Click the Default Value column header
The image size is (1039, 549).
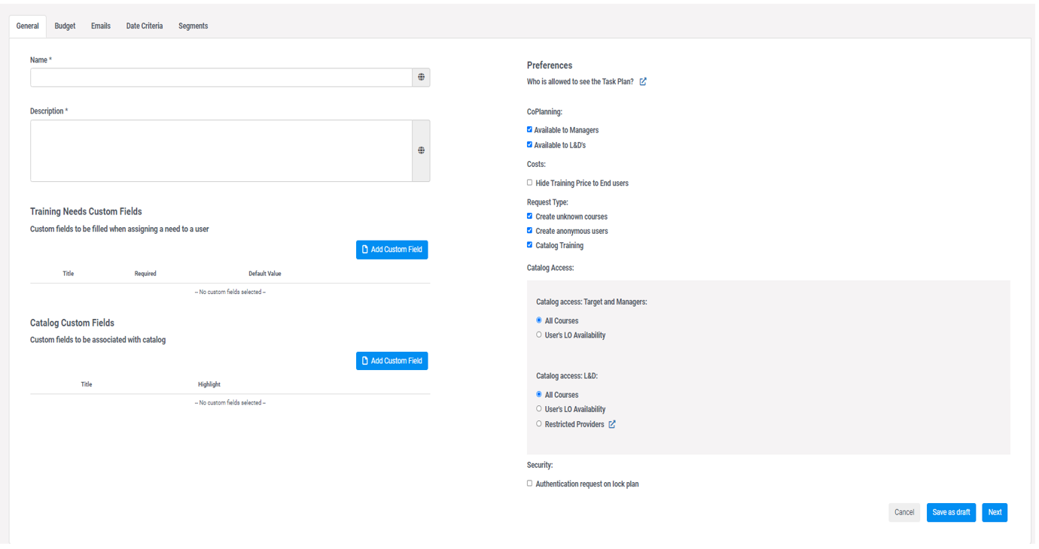[265, 274]
